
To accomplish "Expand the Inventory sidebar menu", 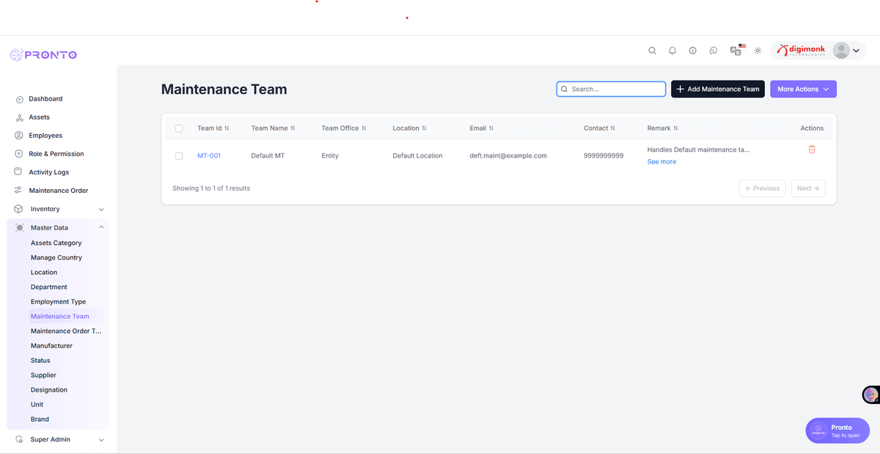I will pyautogui.click(x=45, y=208).
